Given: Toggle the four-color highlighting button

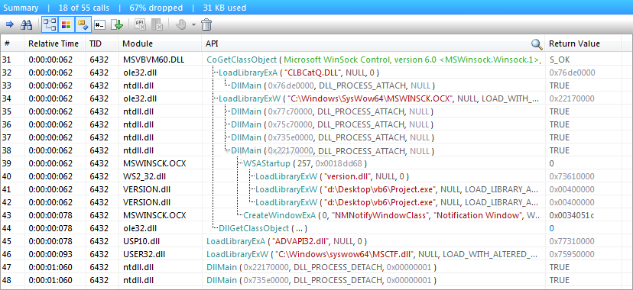Looking at the screenshot, I should coord(66,25).
